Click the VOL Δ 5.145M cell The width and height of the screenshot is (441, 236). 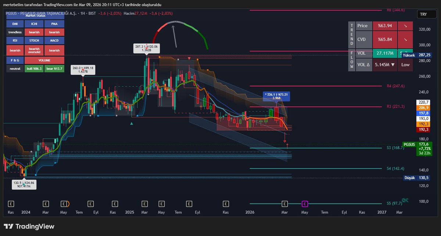click(385, 64)
